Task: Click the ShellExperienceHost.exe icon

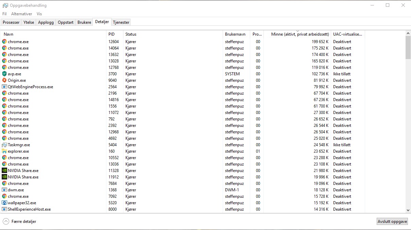Action: 4,209
